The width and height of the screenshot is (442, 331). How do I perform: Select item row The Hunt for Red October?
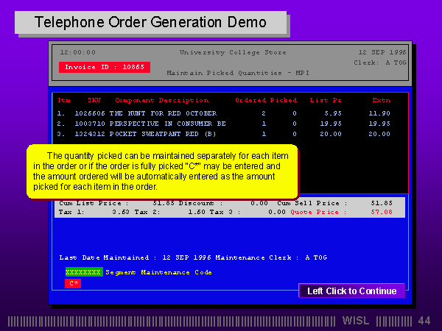[x=163, y=113]
